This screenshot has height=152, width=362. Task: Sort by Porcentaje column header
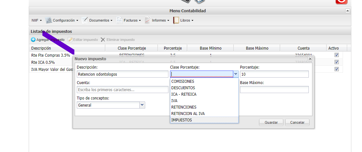[173, 48]
